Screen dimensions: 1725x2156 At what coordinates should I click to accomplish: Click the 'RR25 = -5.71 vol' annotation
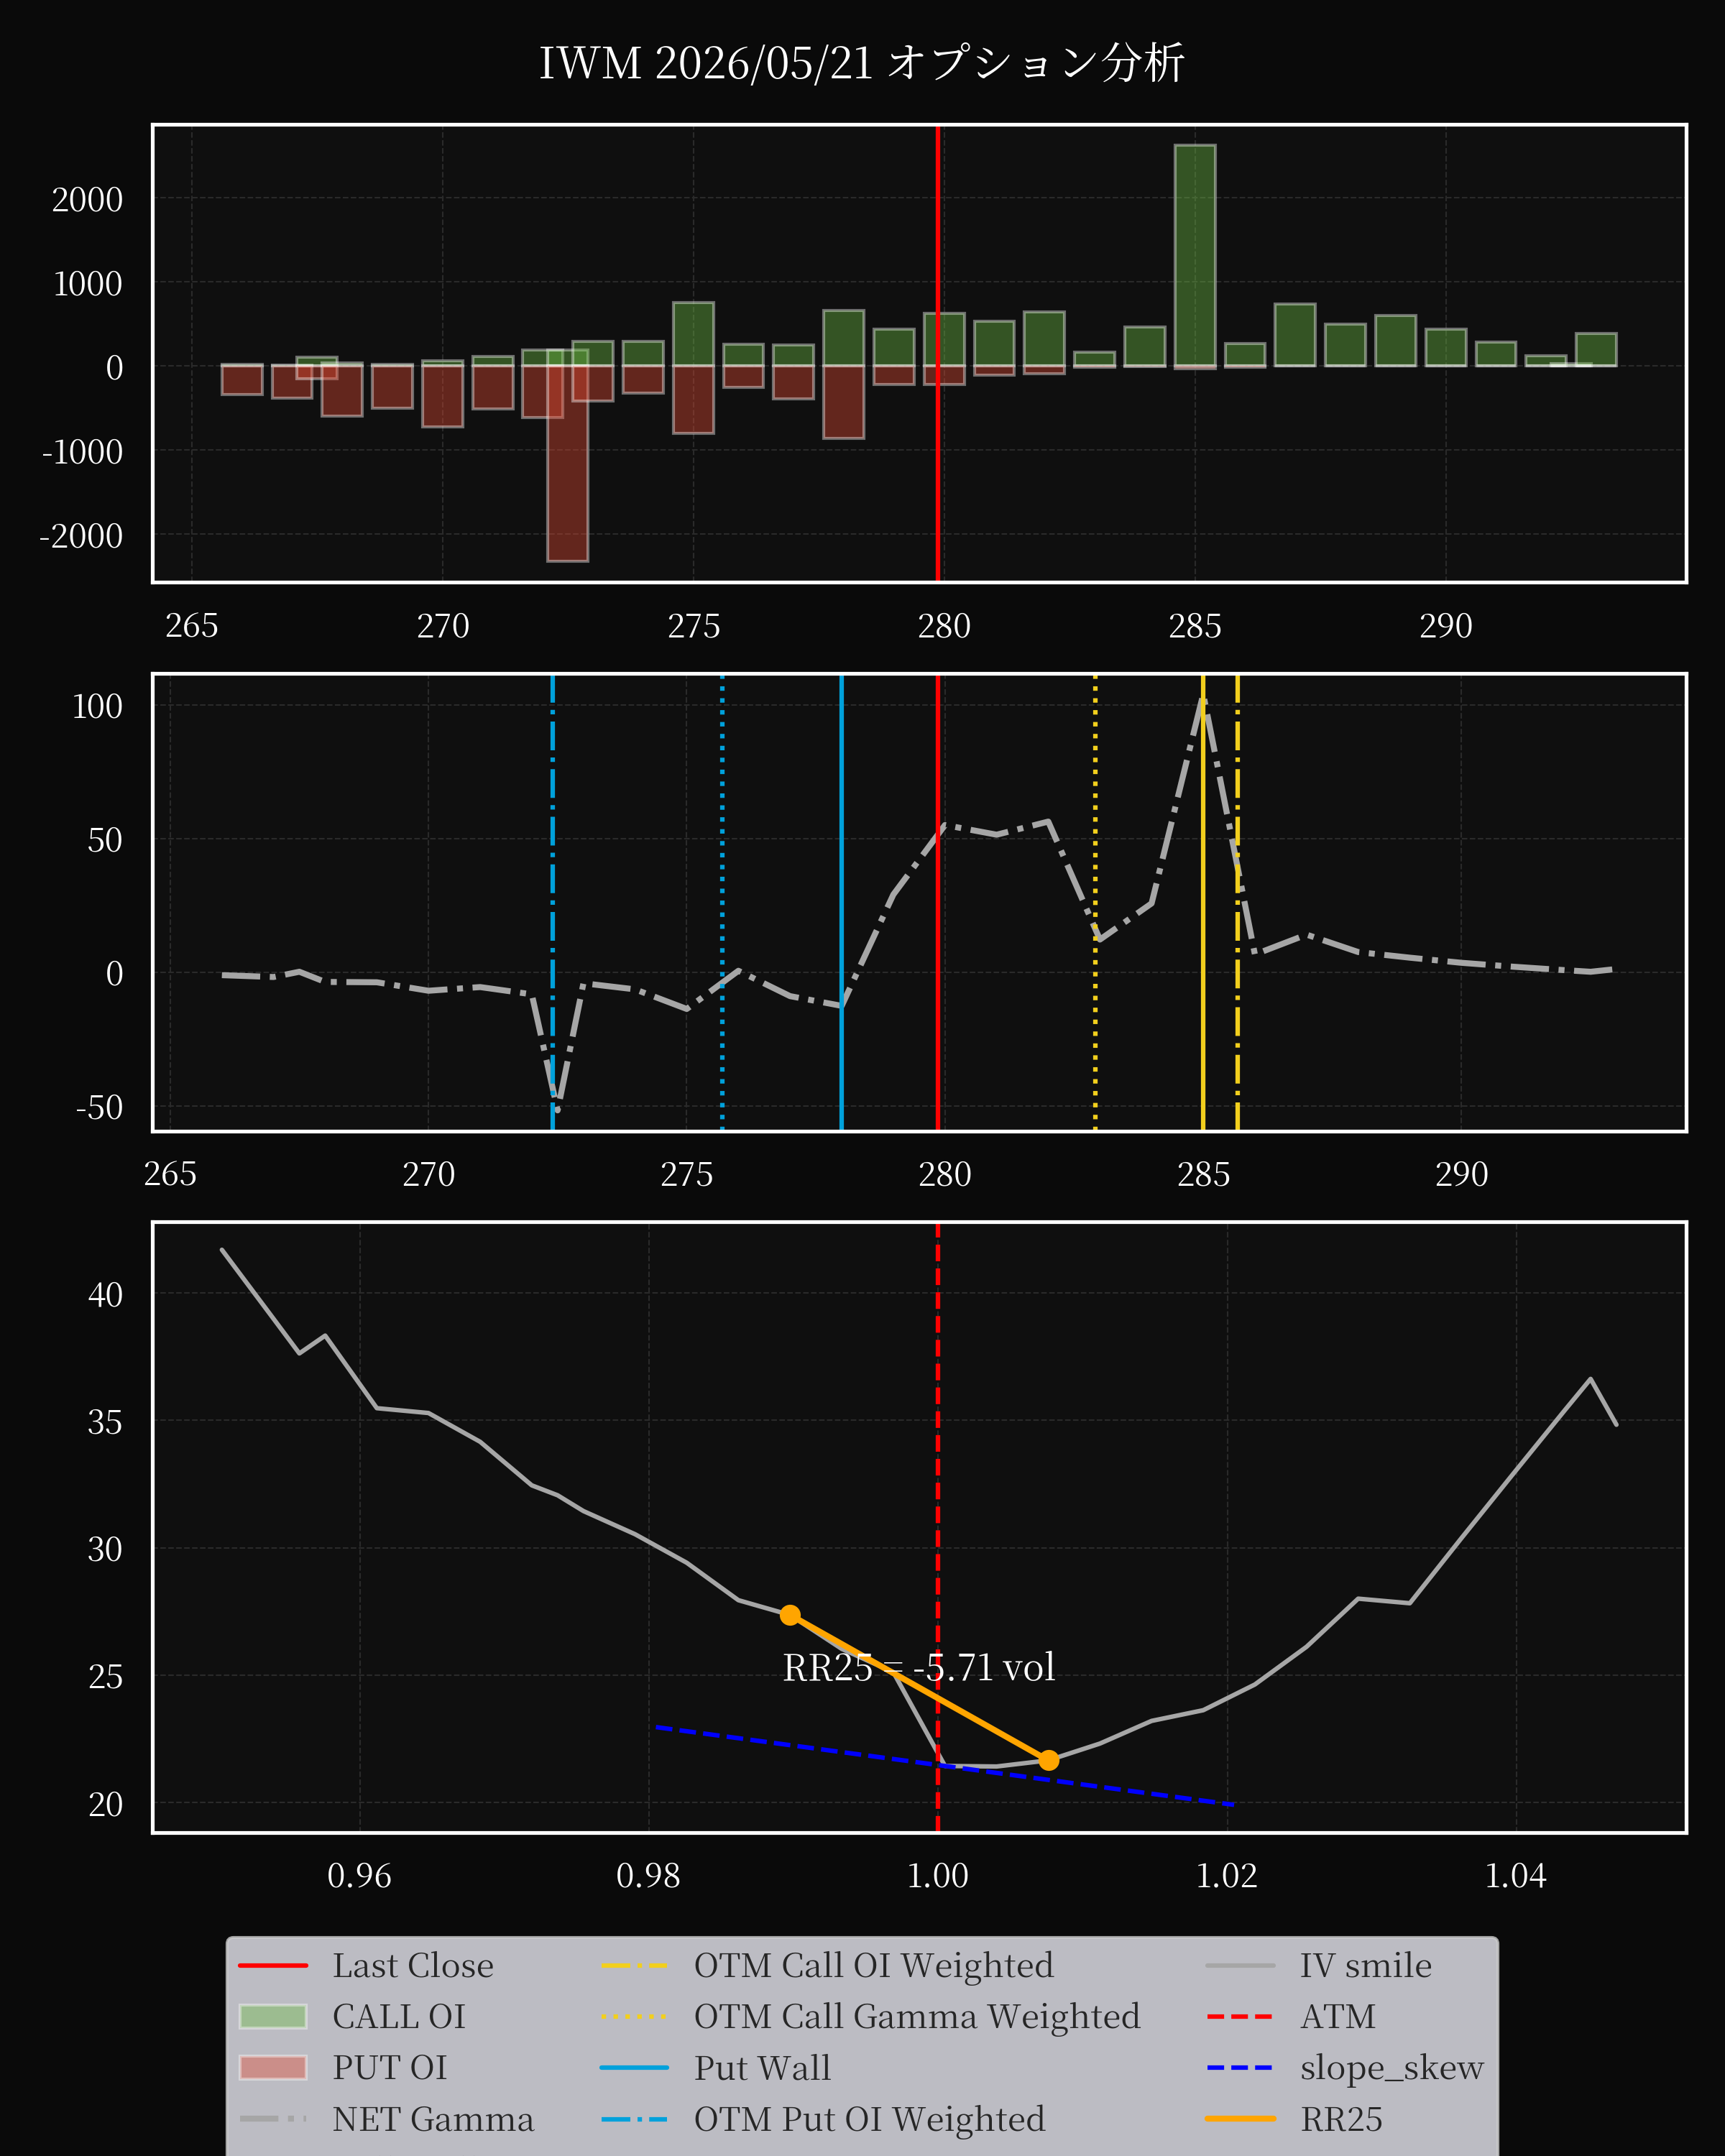[x=919, y=1668]
